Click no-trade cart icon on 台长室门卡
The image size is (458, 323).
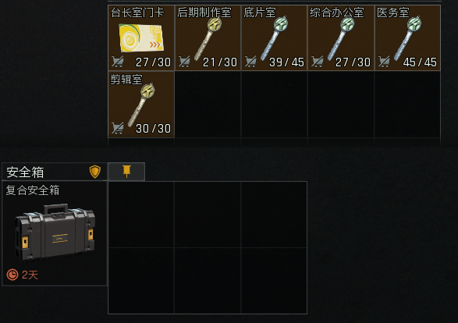pos(117,62)
